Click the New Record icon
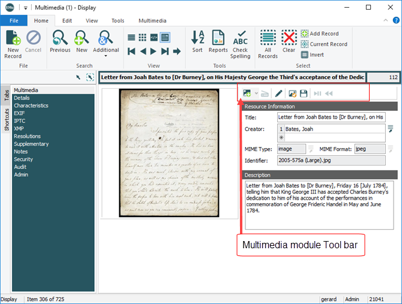The width and height of the screenshot is (402, 304). click(13, 43)
